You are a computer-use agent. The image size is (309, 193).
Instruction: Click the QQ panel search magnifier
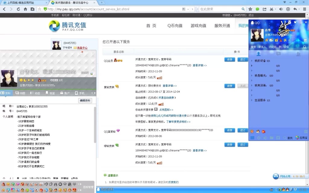305,47
